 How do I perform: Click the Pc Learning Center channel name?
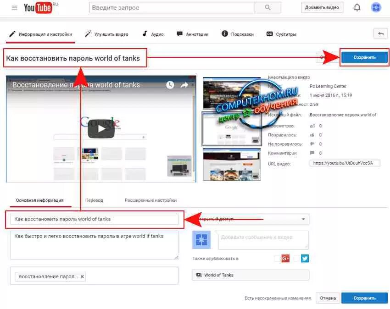click(328, 86)
